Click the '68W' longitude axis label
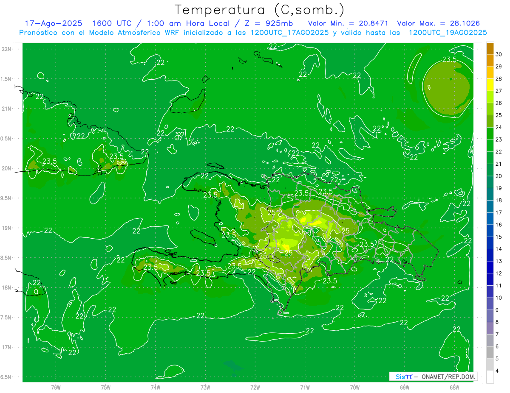The height and width of the screenshot is (393, 510). pyautogui.click(x=454, y=387)
